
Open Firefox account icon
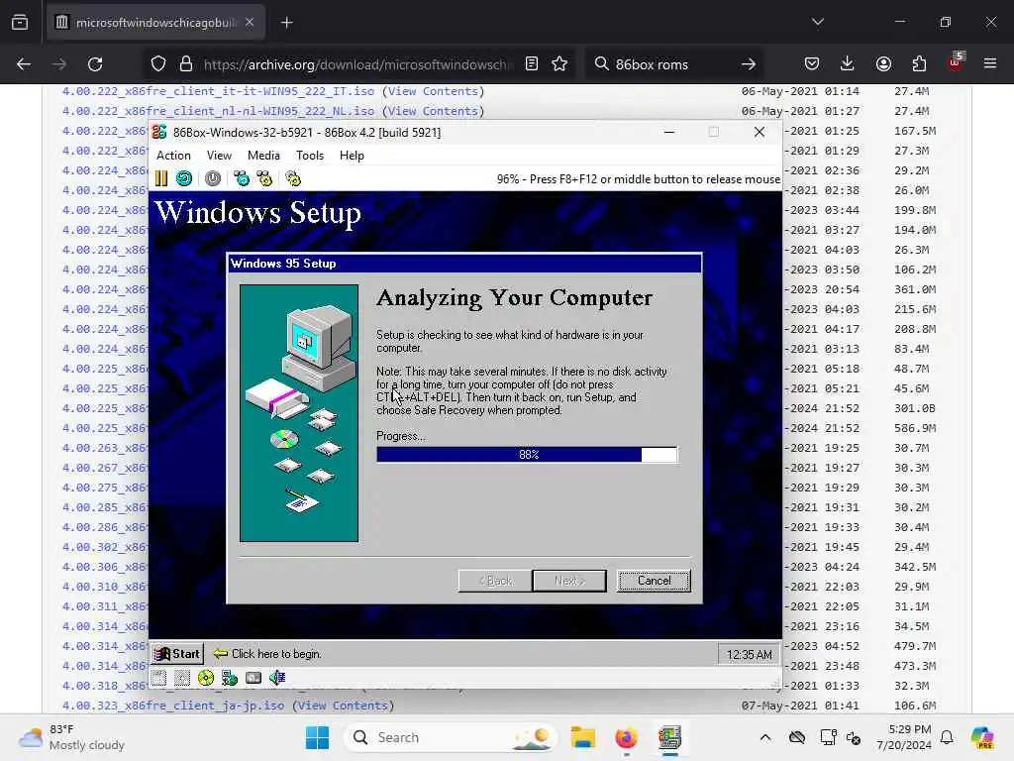point(883,64)
